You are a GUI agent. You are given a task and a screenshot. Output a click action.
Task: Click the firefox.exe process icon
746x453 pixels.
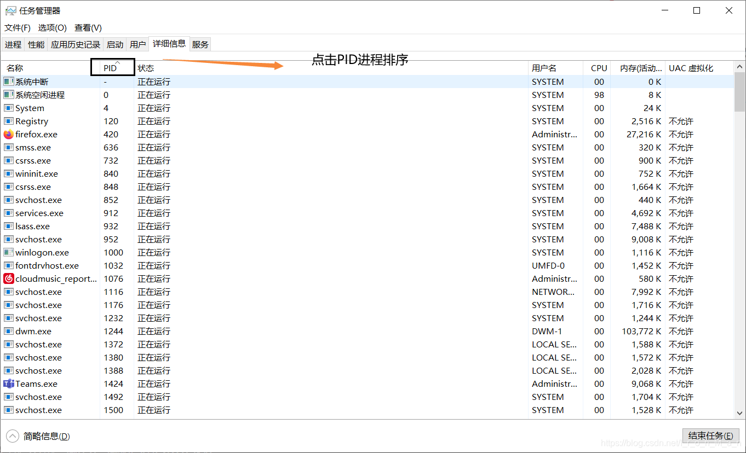(8, 134)
